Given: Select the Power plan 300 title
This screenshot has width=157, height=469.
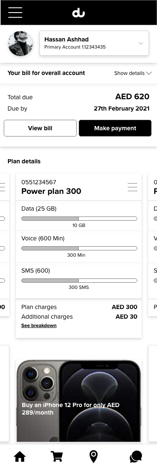Looking at the screenshot, I should pyautogui.click(x=51, y=191).
